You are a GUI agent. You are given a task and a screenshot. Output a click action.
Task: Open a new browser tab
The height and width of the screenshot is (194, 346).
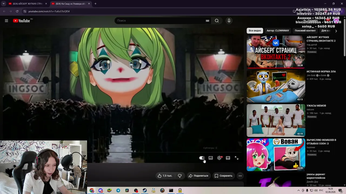point(95,4)
